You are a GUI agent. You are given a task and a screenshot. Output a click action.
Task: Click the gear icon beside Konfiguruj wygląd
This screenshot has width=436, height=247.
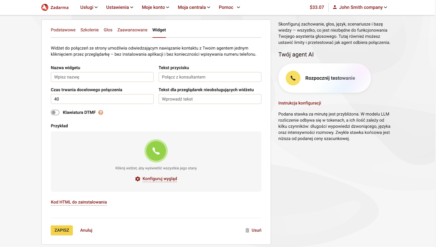[138, 179]
